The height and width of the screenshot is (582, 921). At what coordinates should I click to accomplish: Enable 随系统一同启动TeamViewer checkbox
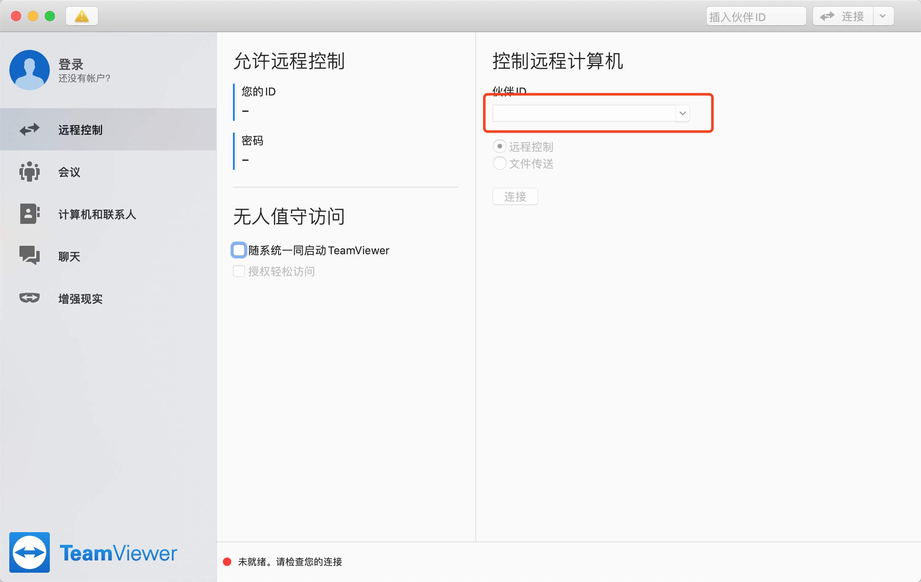coord(239,250)
